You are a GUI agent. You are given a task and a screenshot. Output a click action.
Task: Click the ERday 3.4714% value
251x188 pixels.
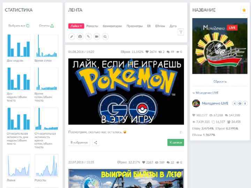(203, 128)
